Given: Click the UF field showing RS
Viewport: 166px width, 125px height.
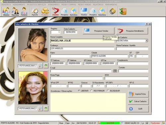Looking at the screenshot, I should pyautogui.click(x=131, y=56).
